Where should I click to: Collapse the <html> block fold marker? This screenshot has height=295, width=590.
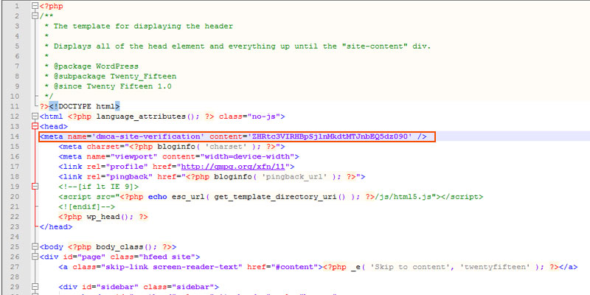pos(35,117)
